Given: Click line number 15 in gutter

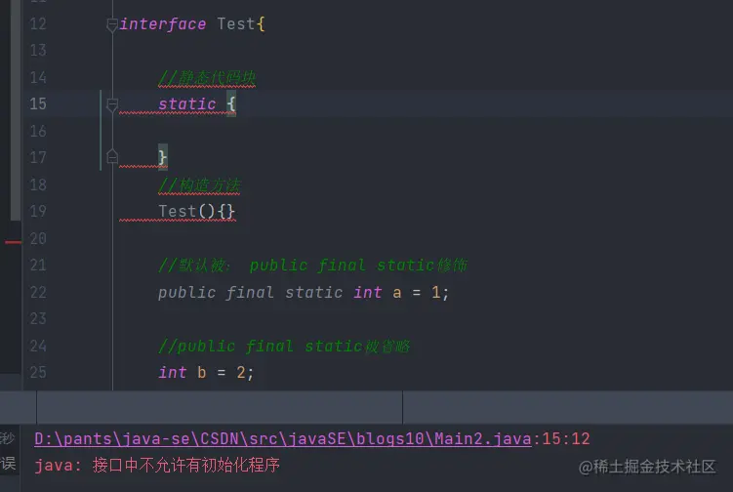Looking at the screenshot, I should click(x=38, y=103).
